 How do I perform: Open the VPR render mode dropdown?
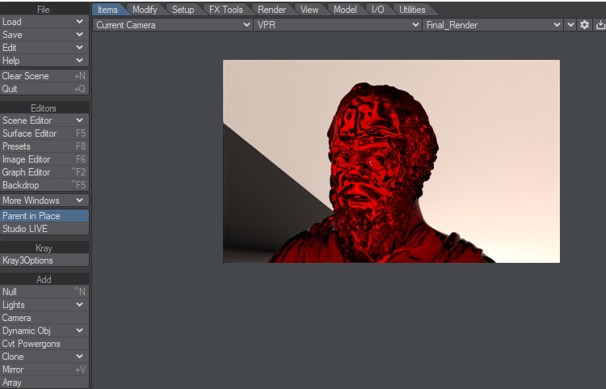(338, 25)
